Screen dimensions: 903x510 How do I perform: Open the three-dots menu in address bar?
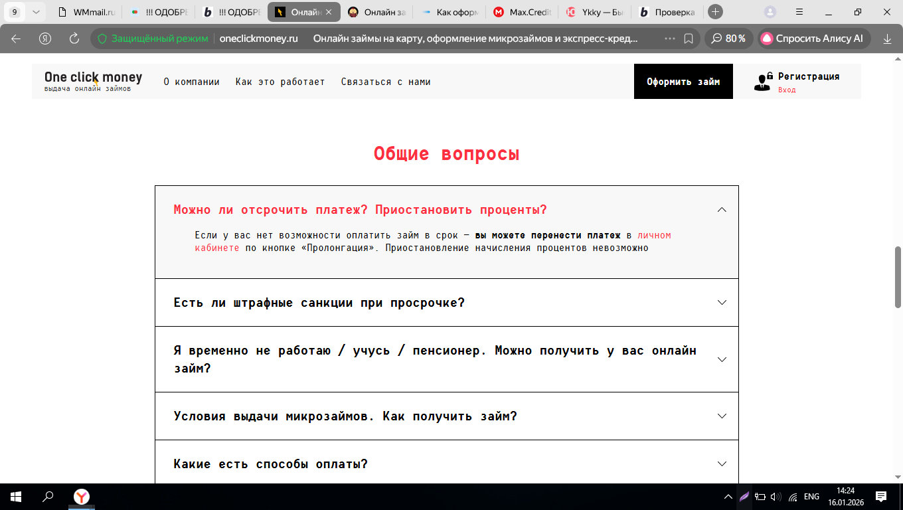669,39
